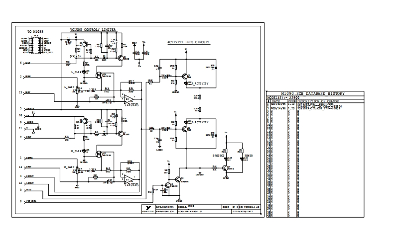Click input pin 6 on left edge
The width and height of the screenshot is (395, 244).
click(21, 63)
